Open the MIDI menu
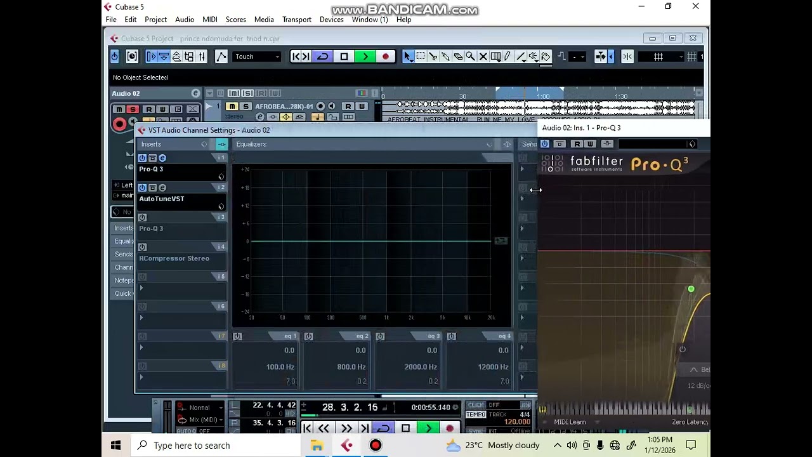The width and height of the screenshot is (812, 457). [x=210, y=20]
